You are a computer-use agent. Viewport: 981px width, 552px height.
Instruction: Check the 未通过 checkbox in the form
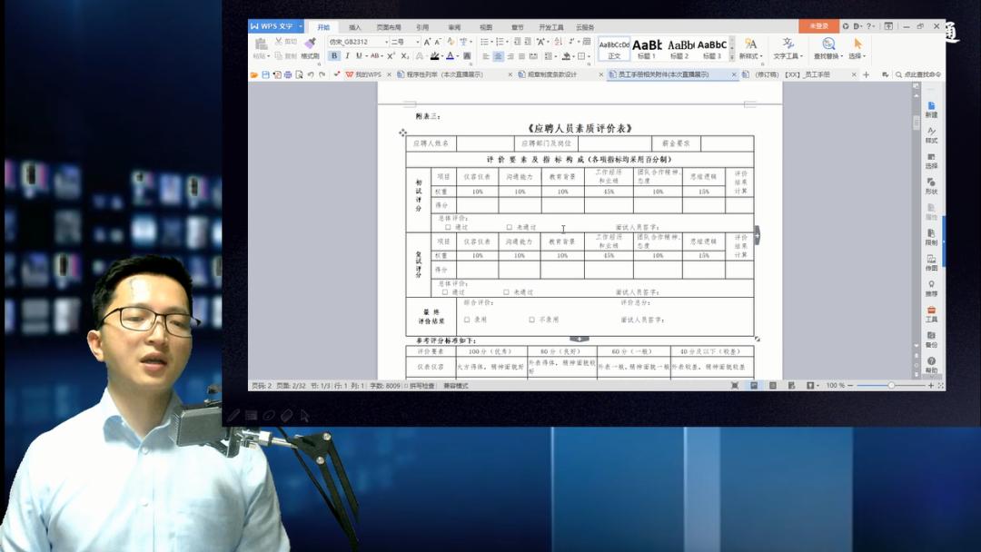pyautogui.click(x=510, y=227)
